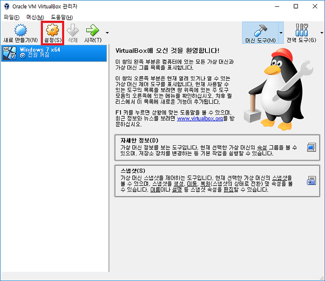Click the Snapshots camera icon

coord(311,180)
